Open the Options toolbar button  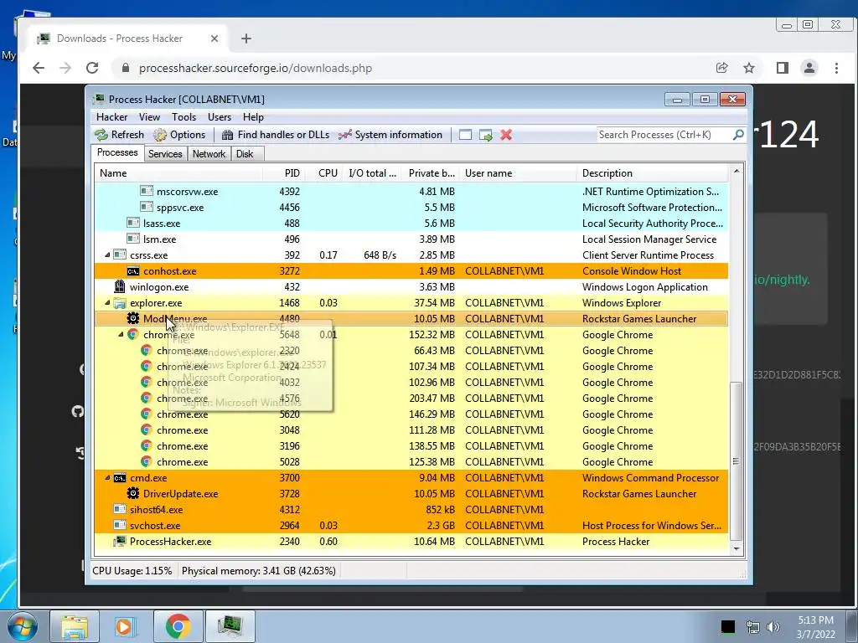[x=179, y=135]
